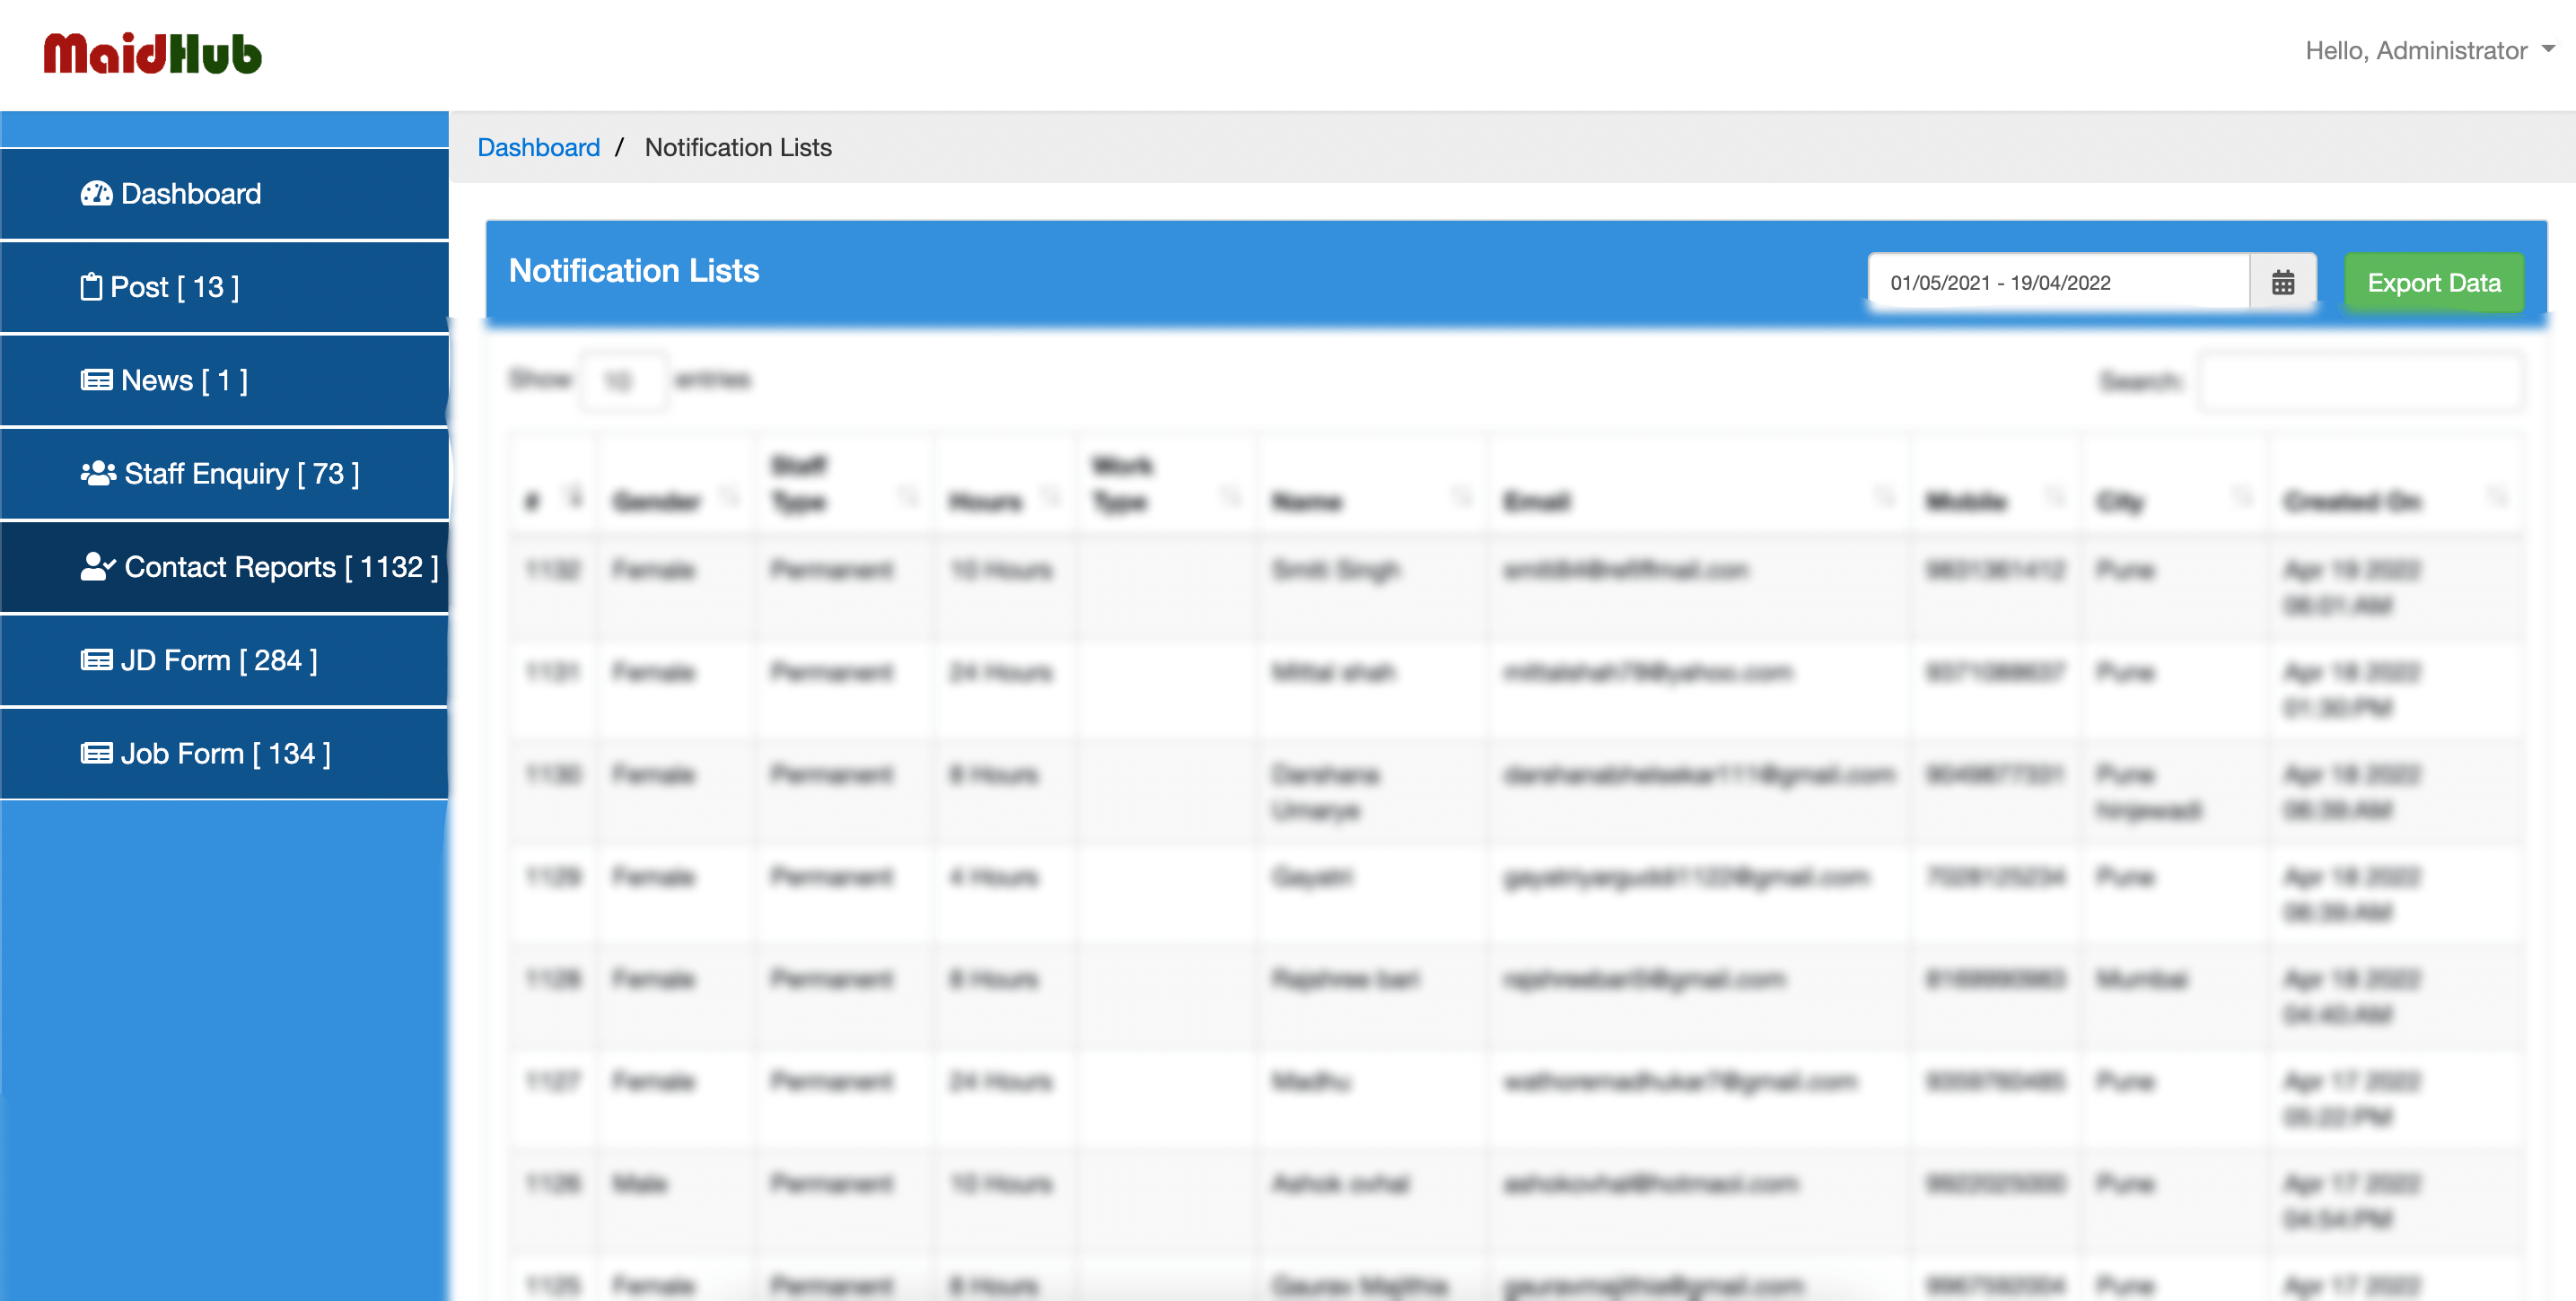
Task: Click the Contact Reports user-check icon
Action: 98,567
